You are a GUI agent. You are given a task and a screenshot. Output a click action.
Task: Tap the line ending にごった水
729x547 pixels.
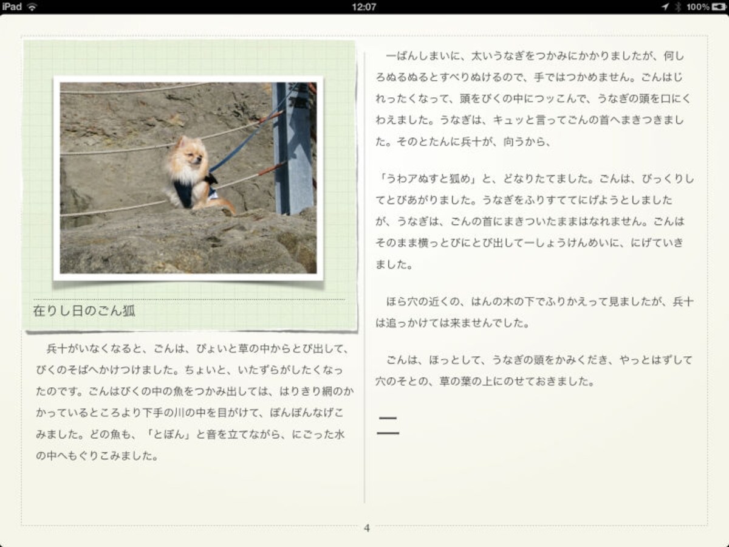click(x=190, y=434)
